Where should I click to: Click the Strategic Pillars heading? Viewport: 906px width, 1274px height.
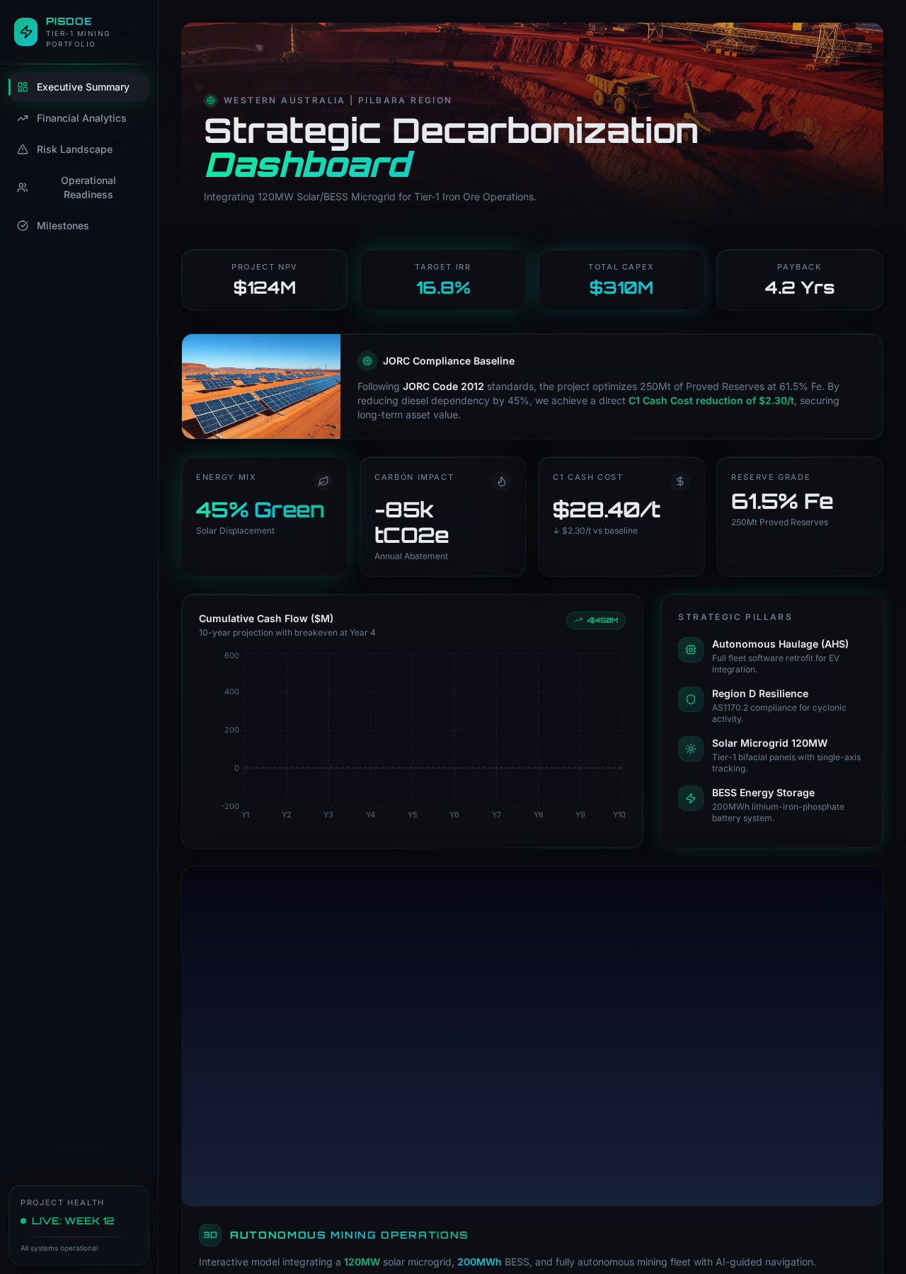[735, 617]
